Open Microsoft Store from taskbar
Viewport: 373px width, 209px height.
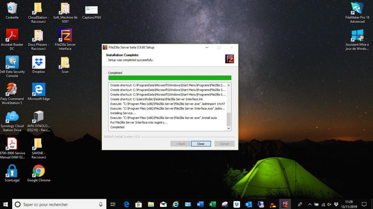tap(139, 204)
